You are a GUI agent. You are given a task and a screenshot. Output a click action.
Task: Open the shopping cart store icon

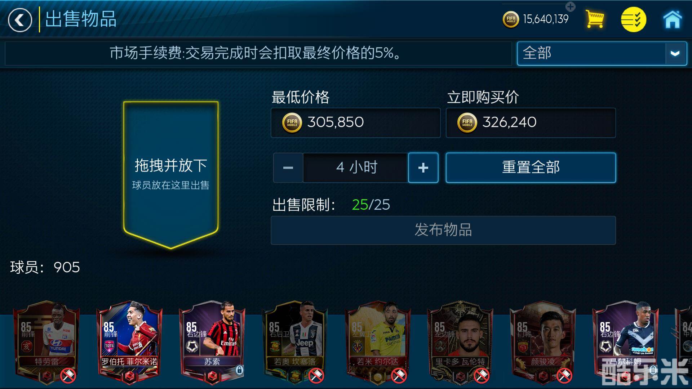[x=595, y=19]
